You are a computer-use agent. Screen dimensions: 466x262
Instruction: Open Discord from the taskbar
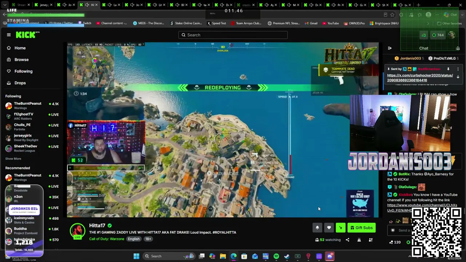click(330, 256)
